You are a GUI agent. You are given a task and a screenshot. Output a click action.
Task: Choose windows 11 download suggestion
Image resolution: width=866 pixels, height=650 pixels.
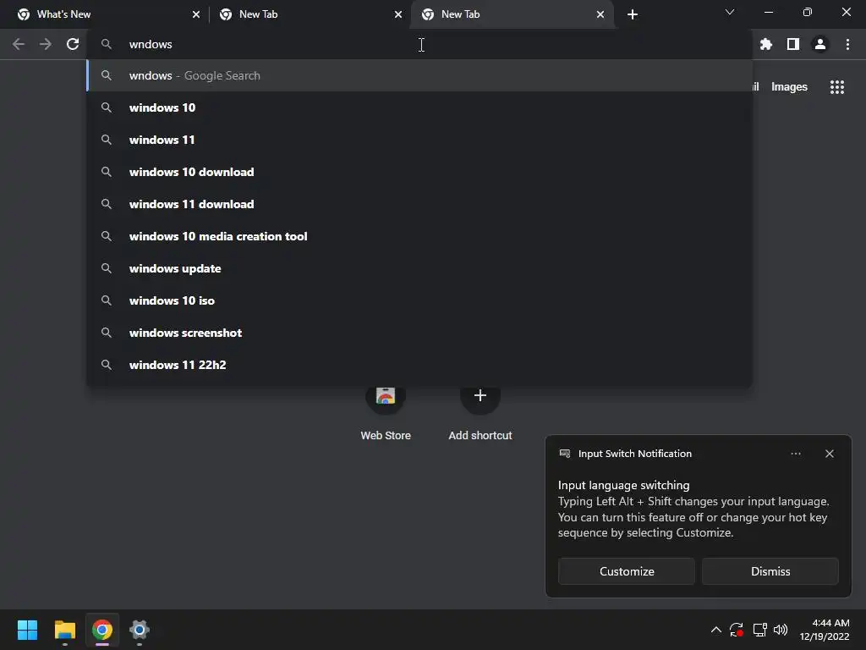pos(419,204)
